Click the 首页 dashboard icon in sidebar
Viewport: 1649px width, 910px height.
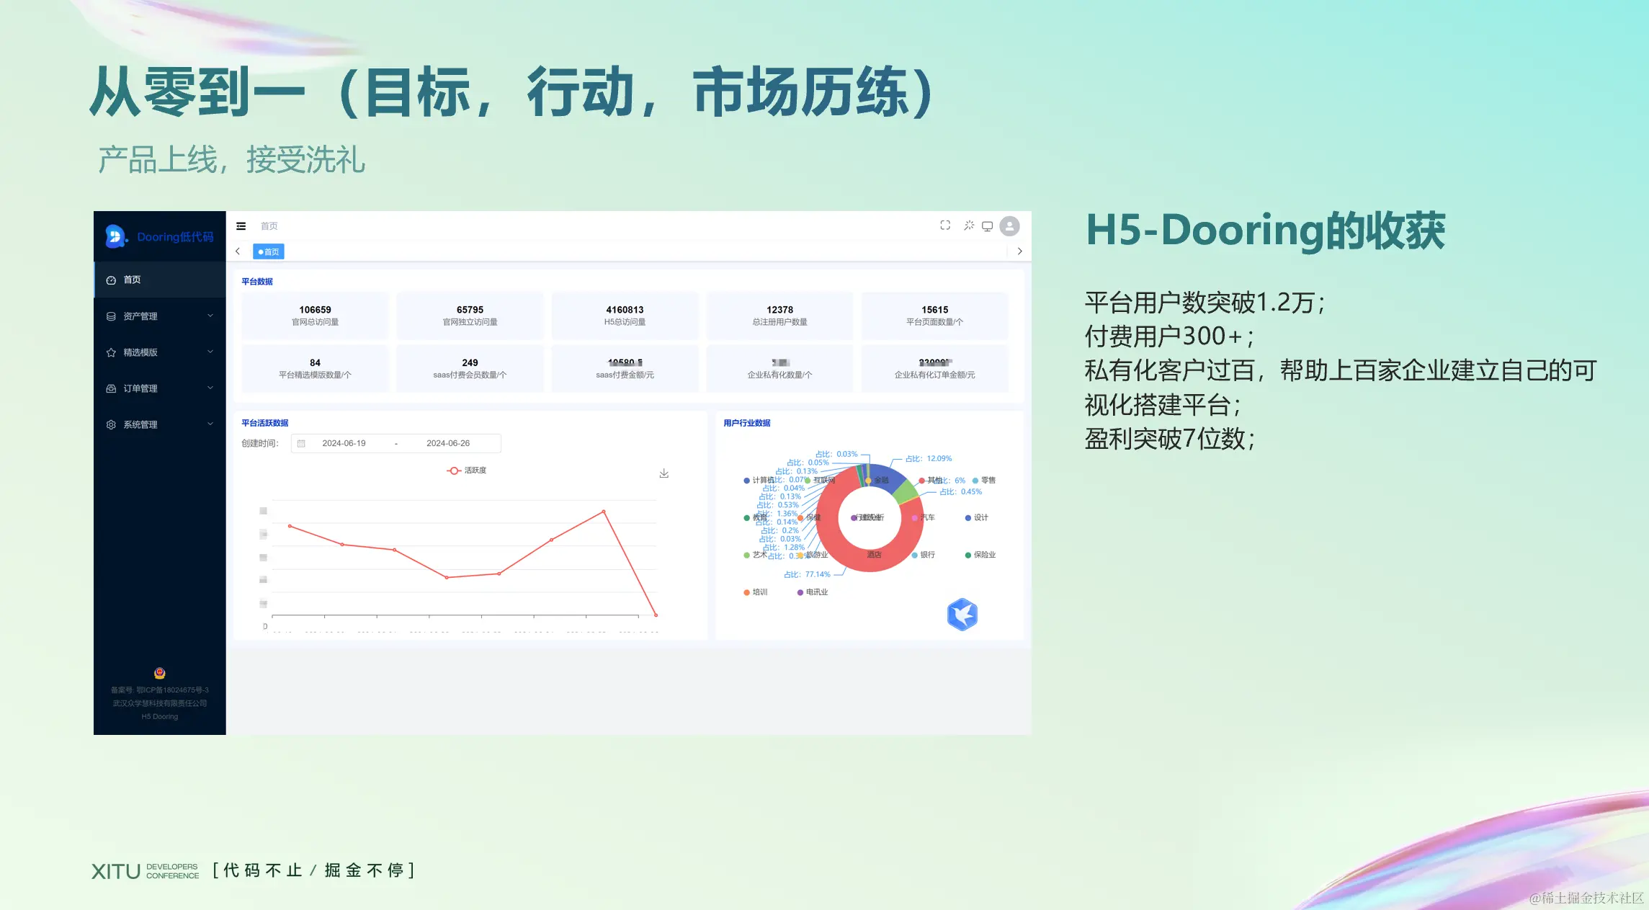click(111, 280)
